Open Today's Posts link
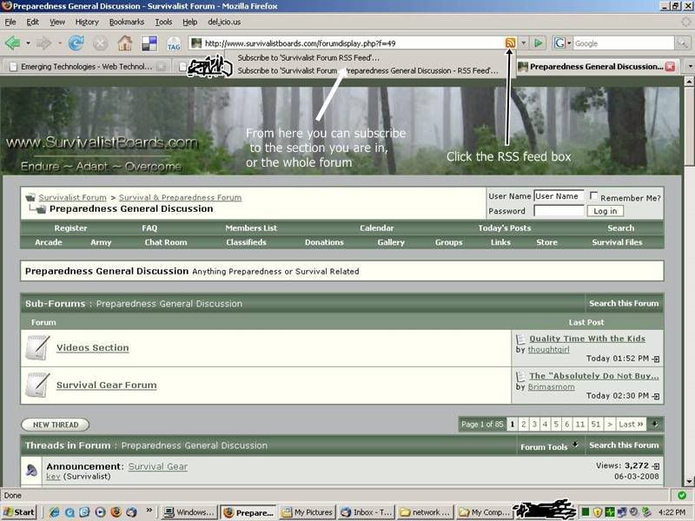Image resolution: width=695 pixels, height=521 pixels. [x=505, y=228]
